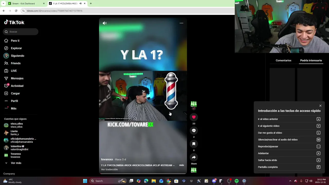Expand video description with más
The height and width of the screenshot is (185, 329).
pos(181,165)
